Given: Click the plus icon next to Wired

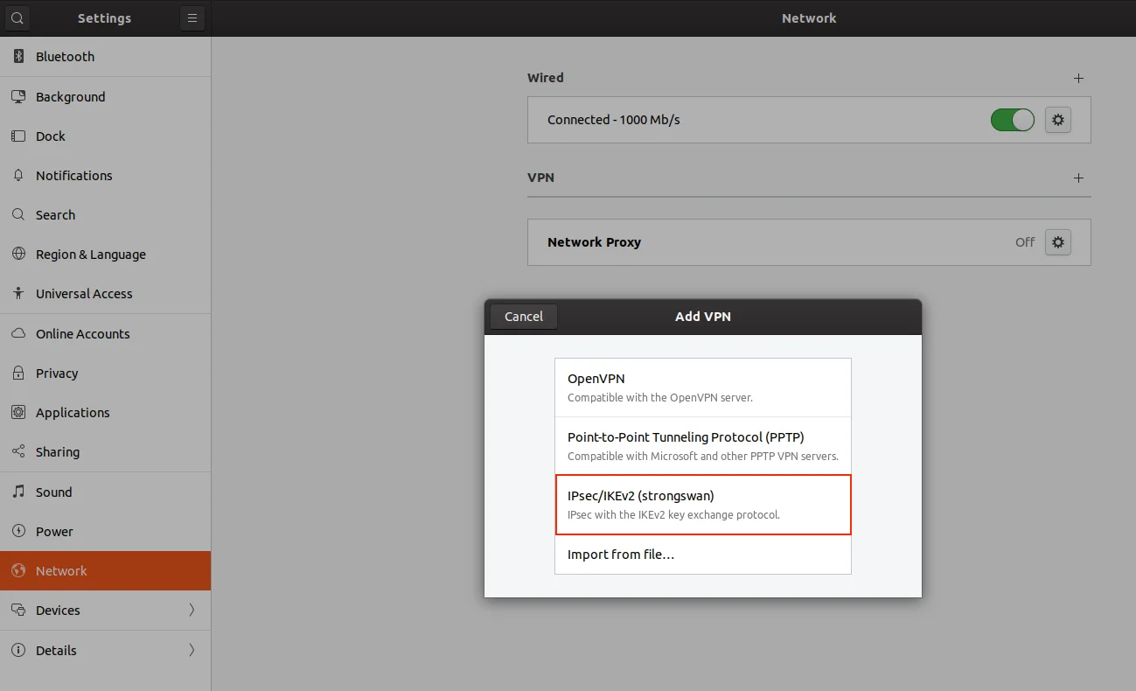Looking at the screenshot, I should 1078,79.
